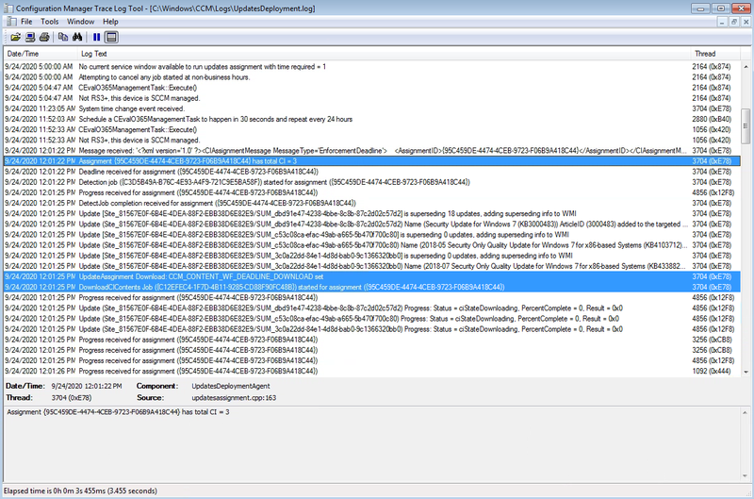Screen dimensions: 754x499
Task: Open the Tools menu
Action: [x=50, y=21]
